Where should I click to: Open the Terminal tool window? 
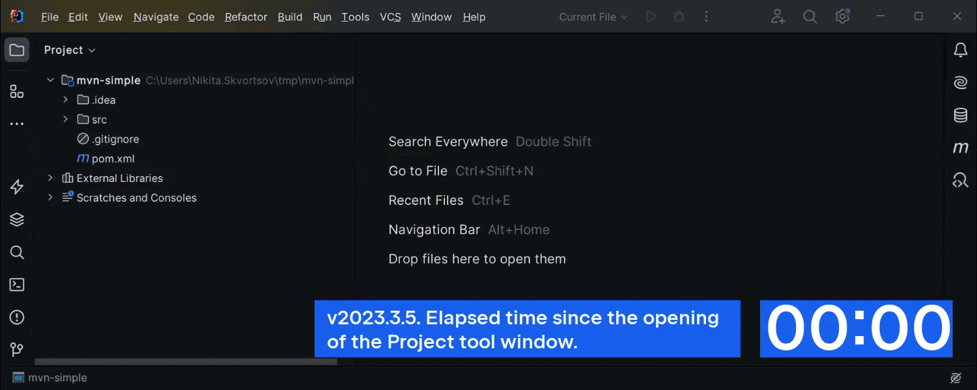17,285
